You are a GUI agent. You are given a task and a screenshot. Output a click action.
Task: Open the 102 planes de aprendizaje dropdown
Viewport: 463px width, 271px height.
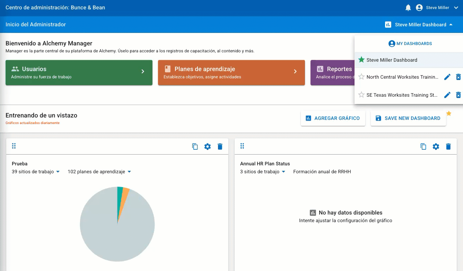pyautogui.click(x=99, y=172)
